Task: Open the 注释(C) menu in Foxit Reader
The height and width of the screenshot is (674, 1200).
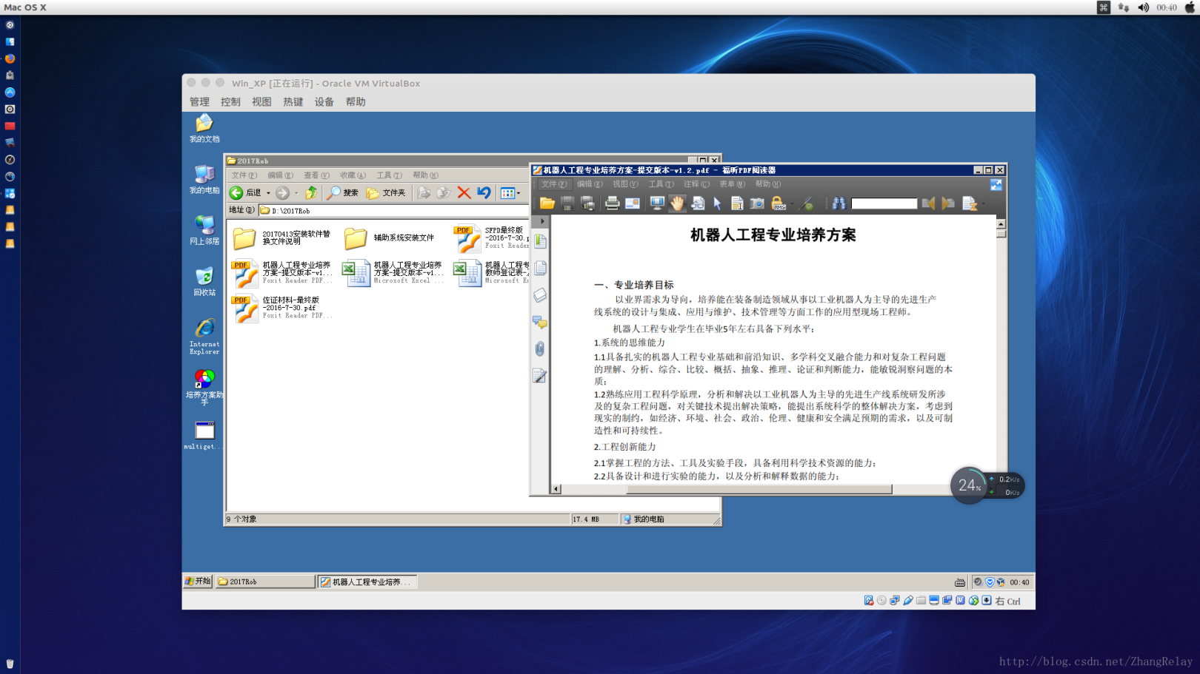Action: 696,184
